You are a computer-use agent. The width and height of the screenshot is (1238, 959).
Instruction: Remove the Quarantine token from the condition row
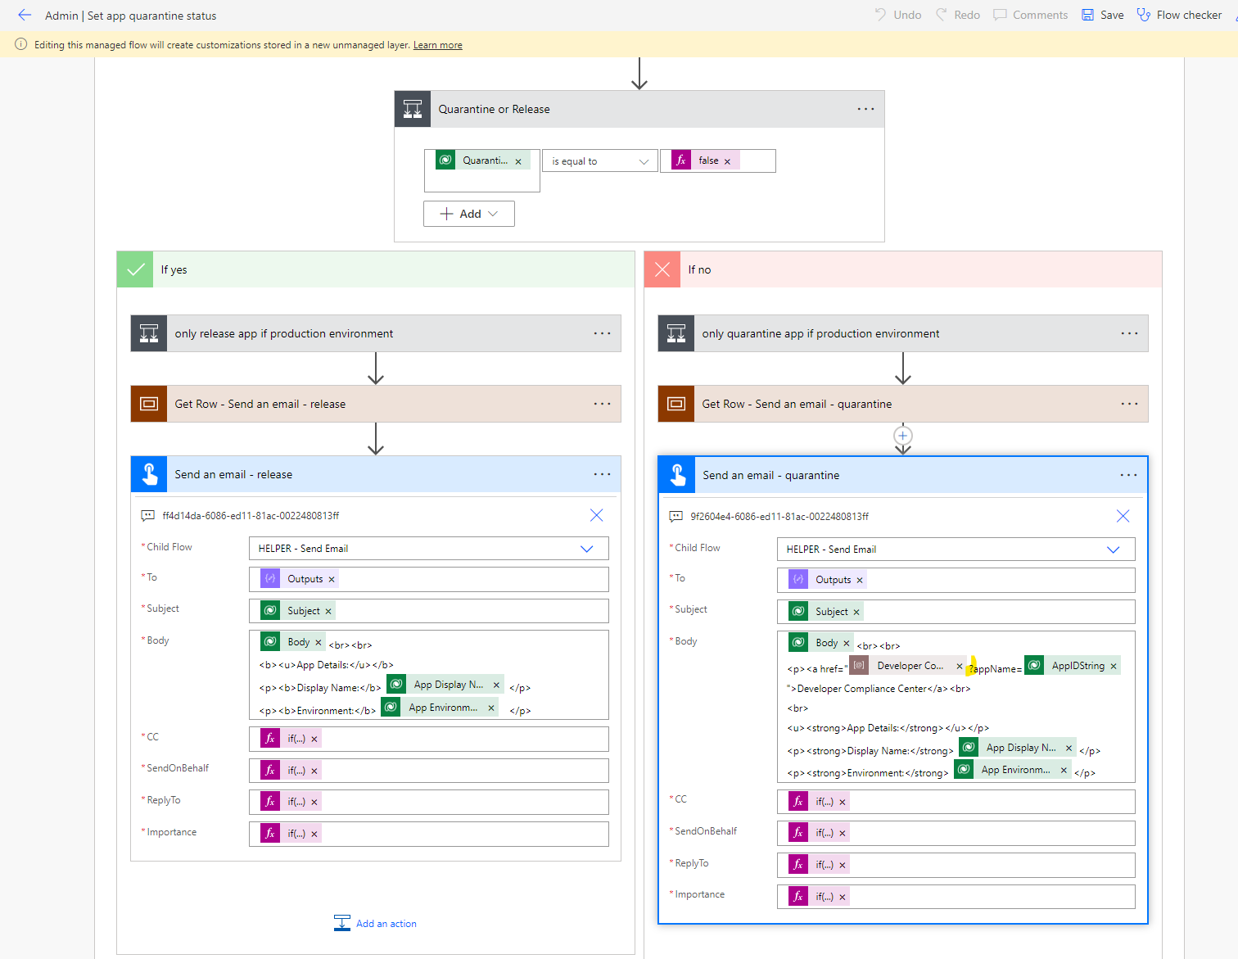coord(518,160)
